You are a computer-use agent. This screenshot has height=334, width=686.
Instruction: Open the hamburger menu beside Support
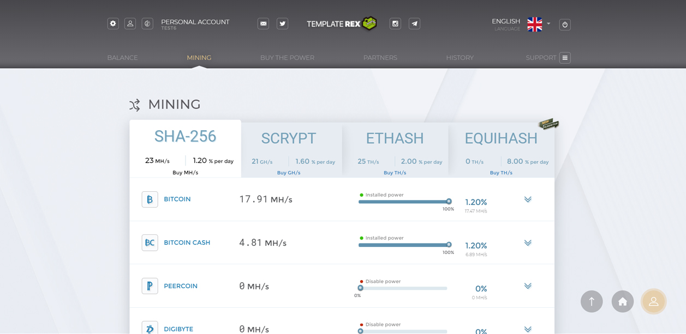click(x=565, y=58)
